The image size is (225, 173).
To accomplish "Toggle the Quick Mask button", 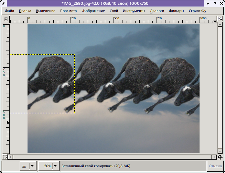I will 5,157.
